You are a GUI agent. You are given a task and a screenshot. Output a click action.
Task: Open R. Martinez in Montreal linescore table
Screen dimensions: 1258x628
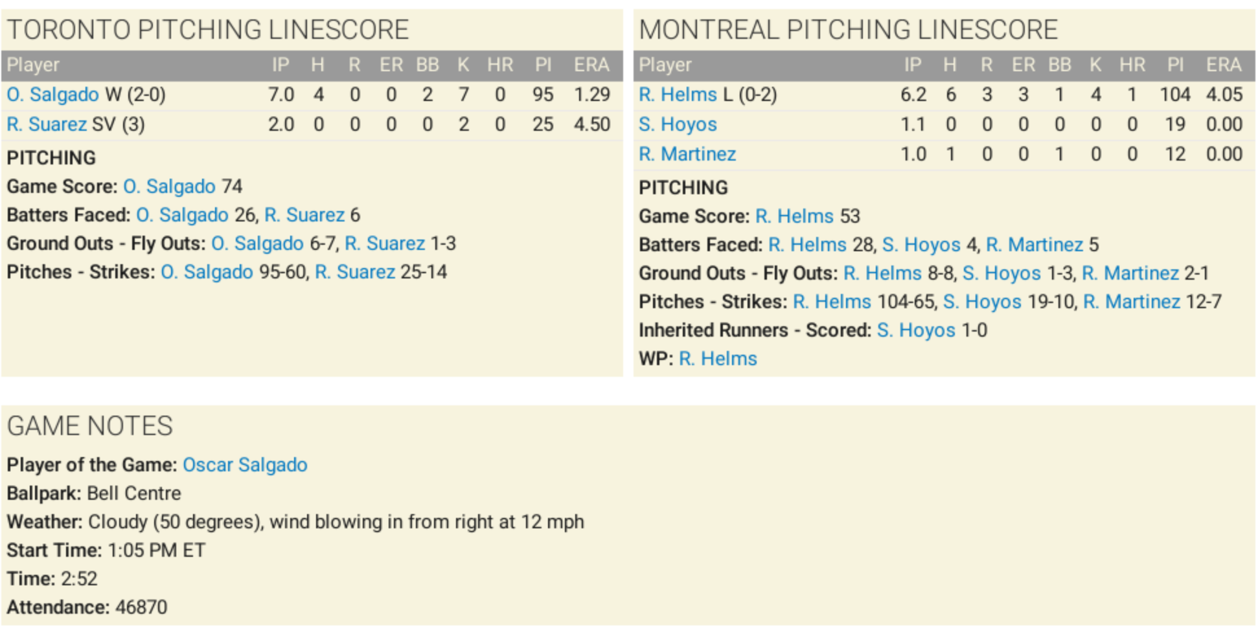point(687,154)
